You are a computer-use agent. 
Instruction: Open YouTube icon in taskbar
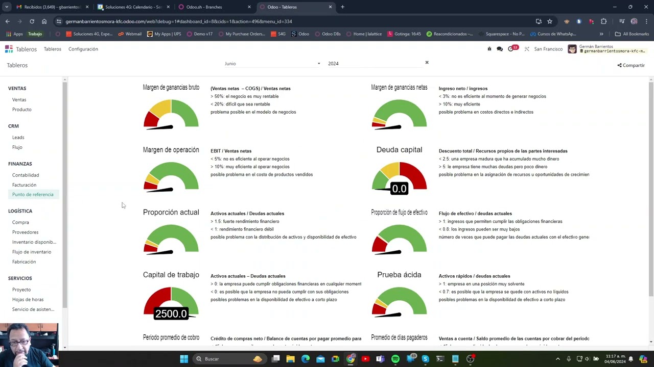365,359
